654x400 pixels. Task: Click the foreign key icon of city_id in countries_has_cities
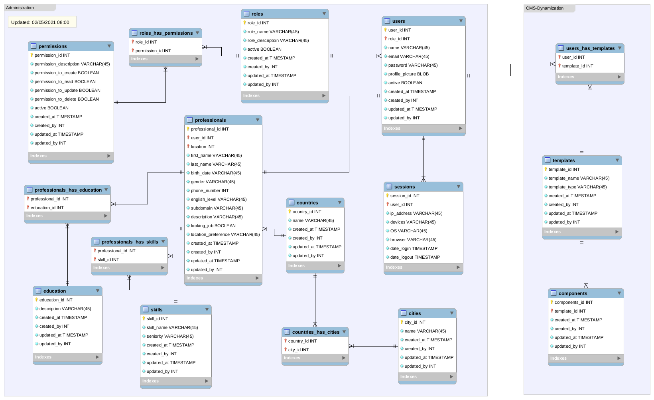click(x=286, y=350)
